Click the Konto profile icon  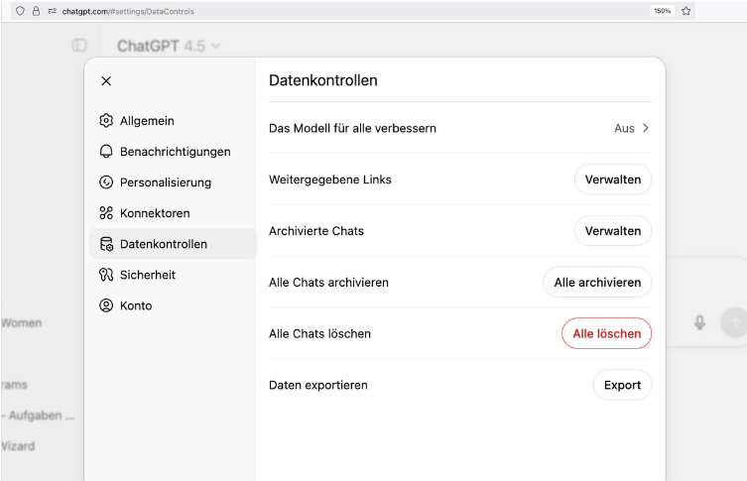(x=106, y=305)
